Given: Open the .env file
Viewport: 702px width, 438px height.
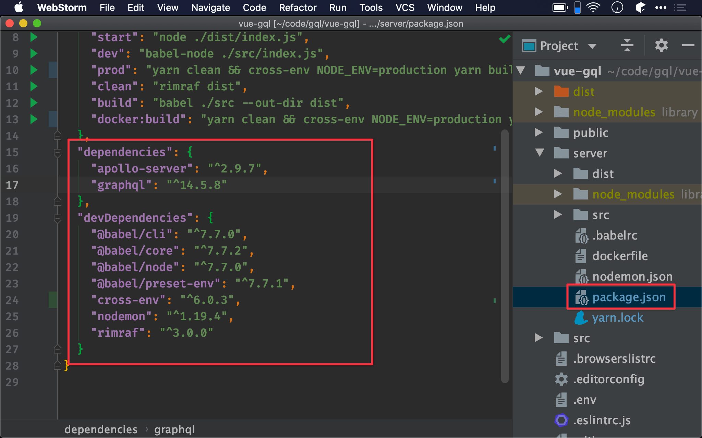Looking at the screenshot, I should [585, 400].
